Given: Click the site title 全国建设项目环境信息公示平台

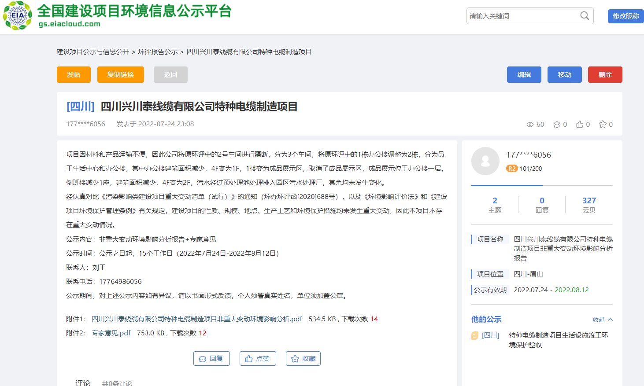Looking at the screenshot, I should click(134, 11).
